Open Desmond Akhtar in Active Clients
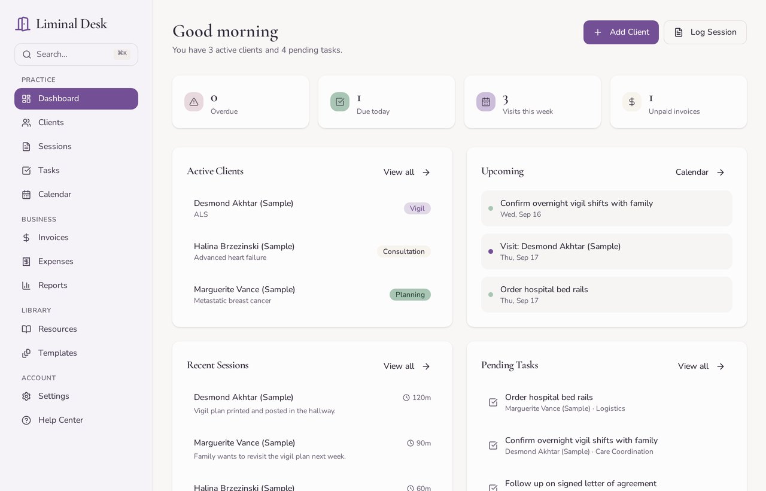Viewport: 766px width, 491px height. [312, 208]
